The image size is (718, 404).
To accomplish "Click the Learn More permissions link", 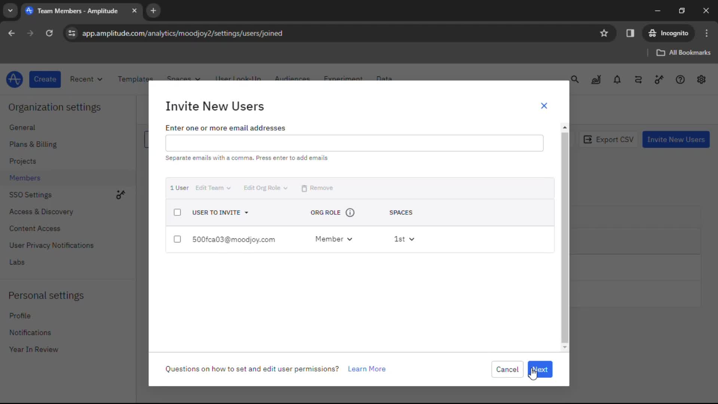I will coord(367,369).
